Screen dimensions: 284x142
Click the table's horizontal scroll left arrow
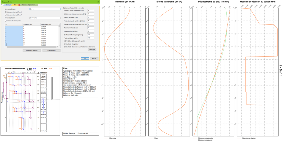[x=6, y=46]
